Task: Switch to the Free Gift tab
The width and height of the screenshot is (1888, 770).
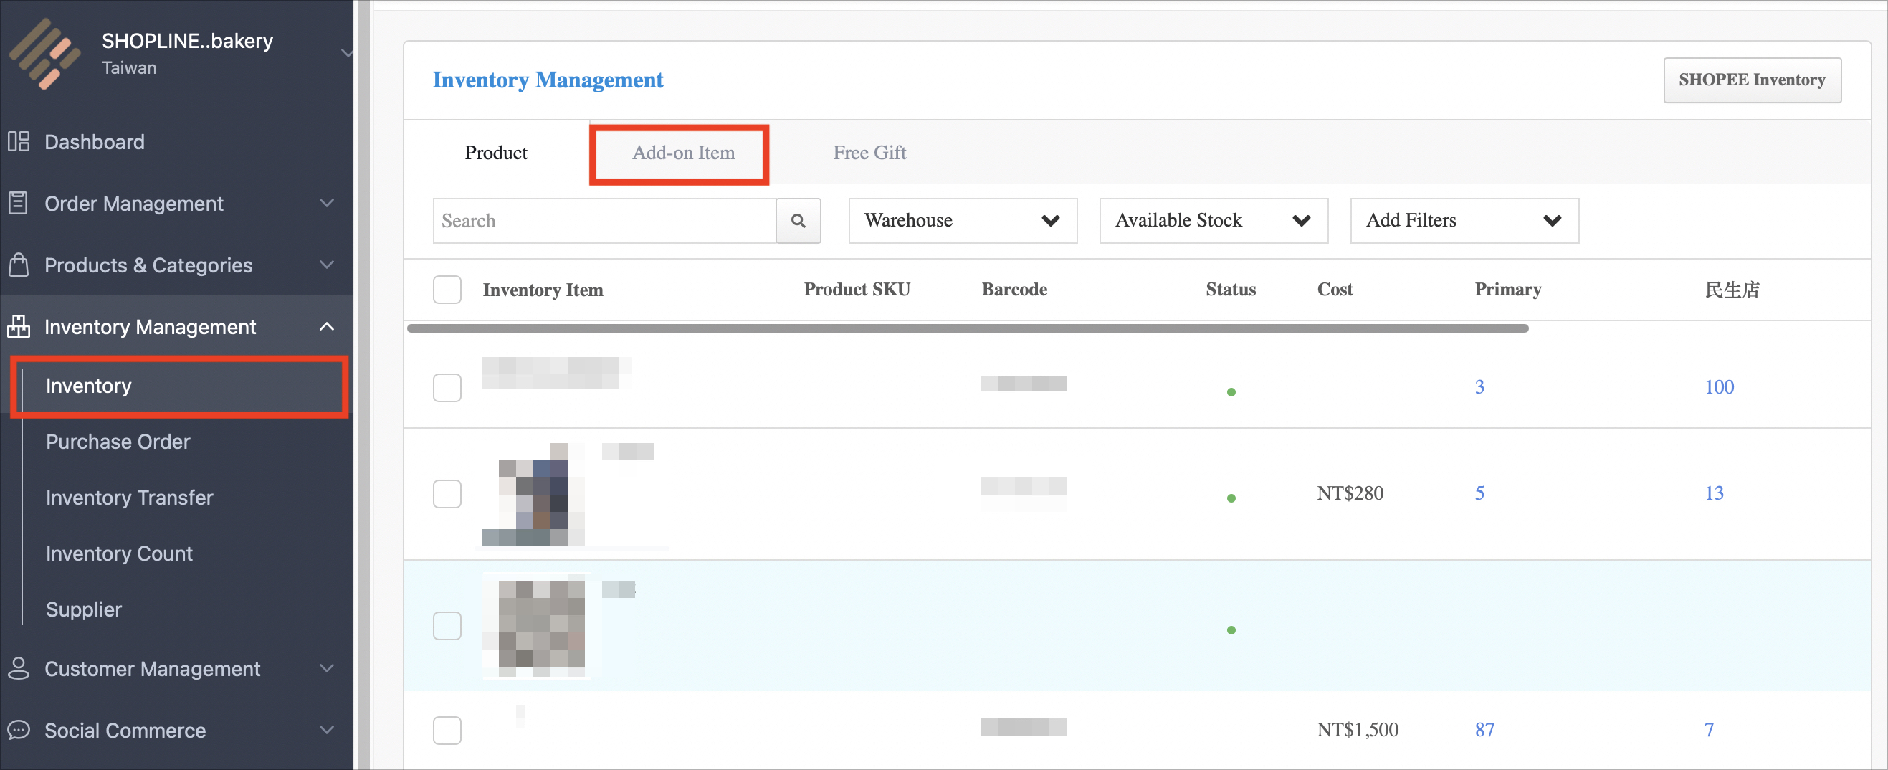Action: [869, 153]
